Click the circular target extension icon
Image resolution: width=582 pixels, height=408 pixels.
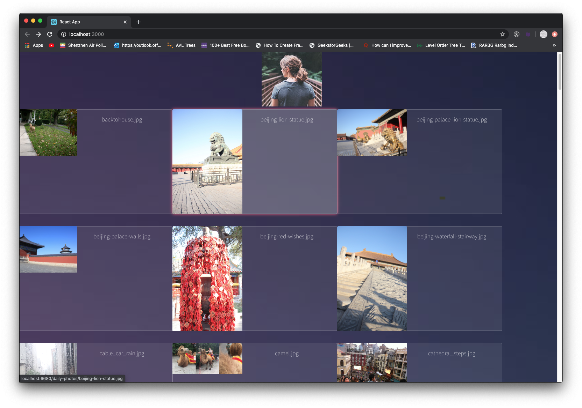click(x=517, y=34)
